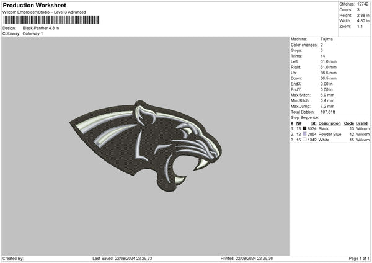This screenshot has width=372, height=263.
Task: Click the Colorway 1 value
Action: tap(33, 33)
